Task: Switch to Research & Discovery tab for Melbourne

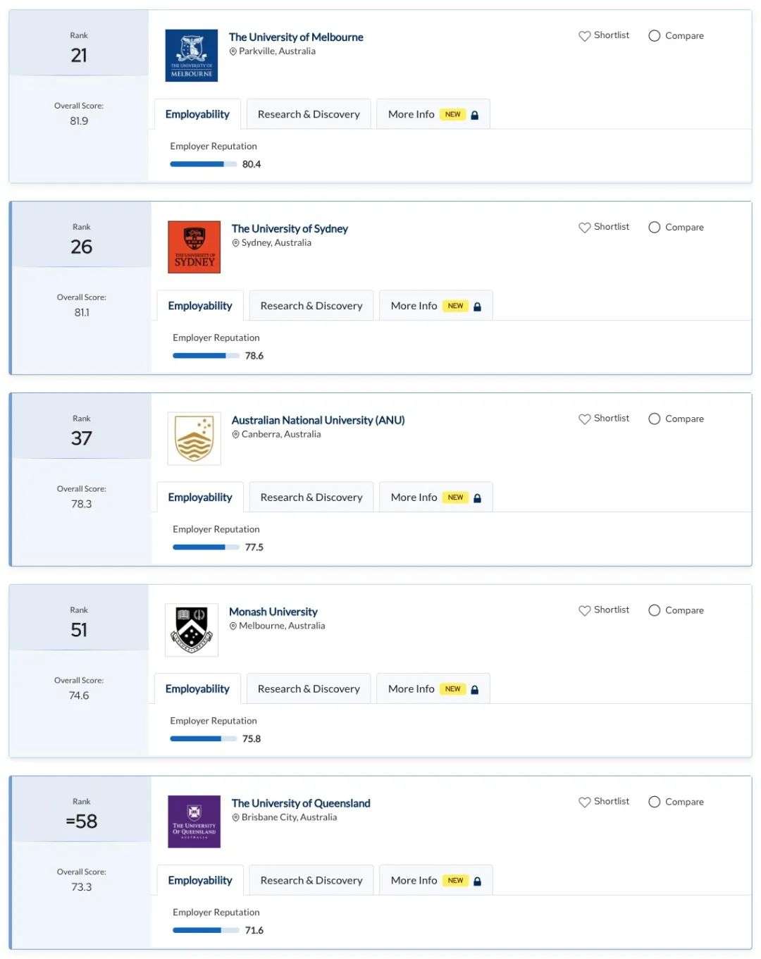Action: [309, 114]
